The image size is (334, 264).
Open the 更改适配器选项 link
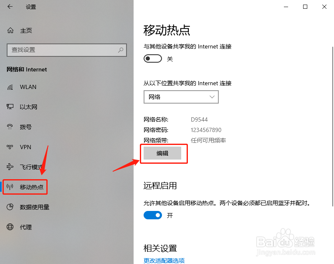coord(164,260)
